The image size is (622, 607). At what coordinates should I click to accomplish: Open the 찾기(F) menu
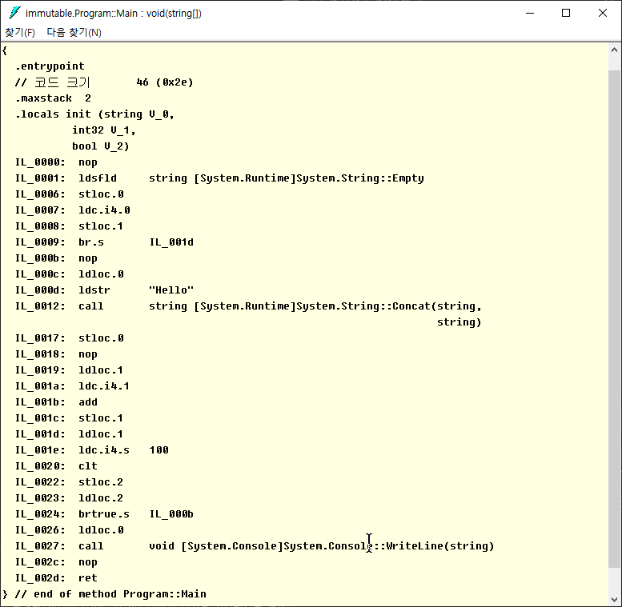pyautogui.click(x=20, y=33)
